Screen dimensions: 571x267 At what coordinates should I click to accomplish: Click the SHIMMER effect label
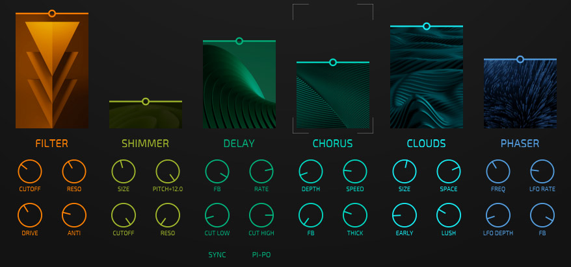pos(145,143)
